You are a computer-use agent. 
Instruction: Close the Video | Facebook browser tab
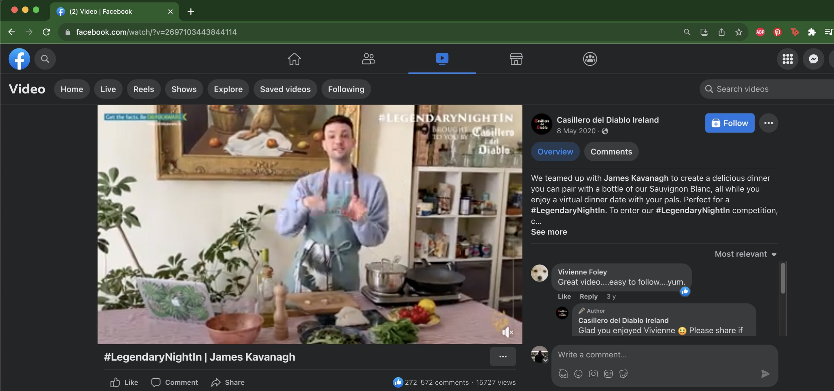tap(170, 12)
